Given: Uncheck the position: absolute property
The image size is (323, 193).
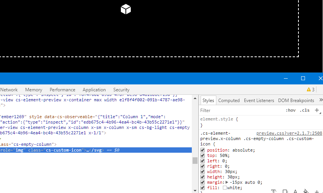Looking at the screenshot, I should coord(203,150).
